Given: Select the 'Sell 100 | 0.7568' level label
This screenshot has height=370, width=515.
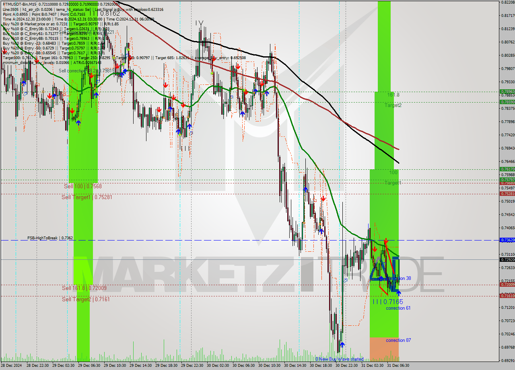Looking at the screenshot, I should pos(82,186).
